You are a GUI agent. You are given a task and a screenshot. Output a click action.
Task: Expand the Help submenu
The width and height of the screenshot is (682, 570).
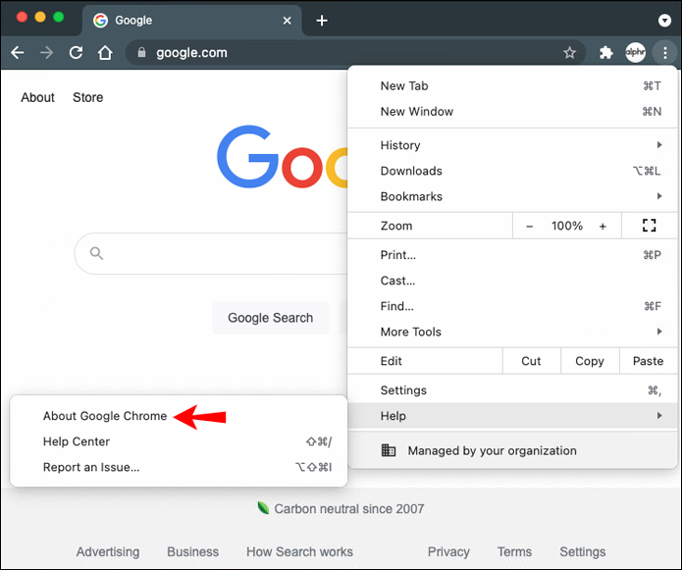(512, 416)
